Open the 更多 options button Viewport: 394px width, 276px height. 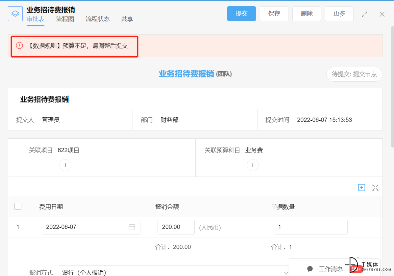(339, 14)
